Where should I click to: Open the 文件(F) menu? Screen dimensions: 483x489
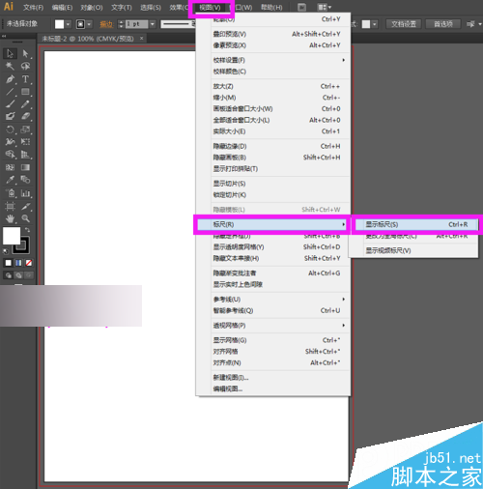pyautogui.click(x=33, y=7)
